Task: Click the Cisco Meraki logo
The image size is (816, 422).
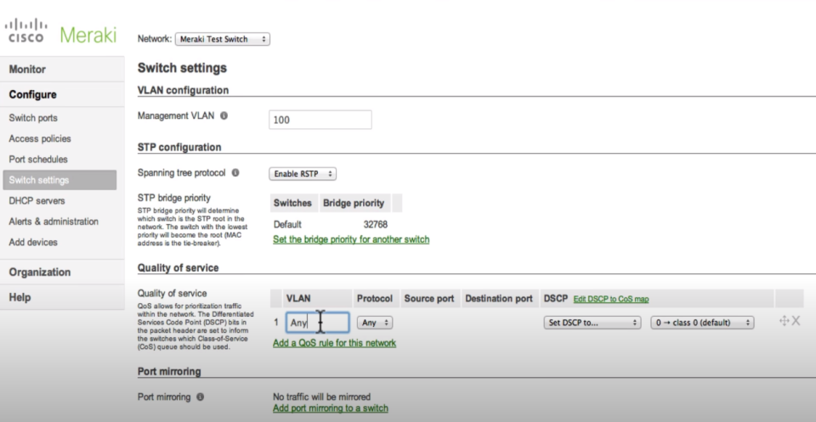Action: click(x=60, y=31)
